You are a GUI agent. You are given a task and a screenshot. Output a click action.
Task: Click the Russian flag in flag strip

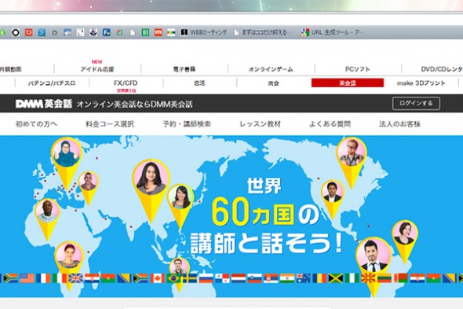(x=206, y=278)
